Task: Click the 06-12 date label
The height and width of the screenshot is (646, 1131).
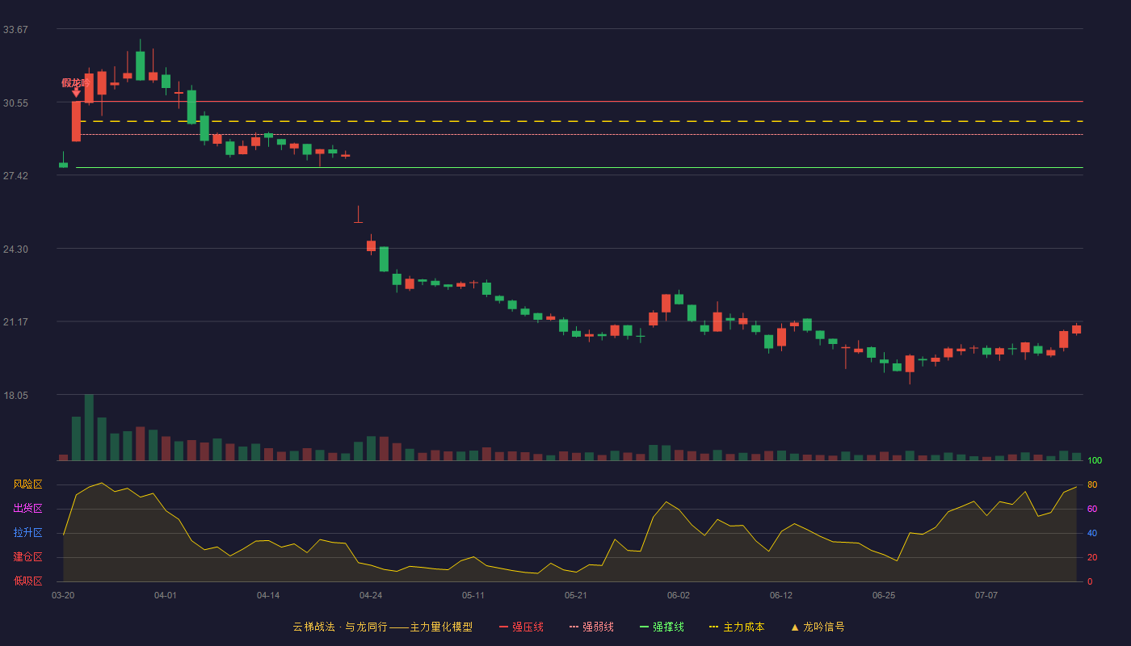Action: [x=781, y=595]
